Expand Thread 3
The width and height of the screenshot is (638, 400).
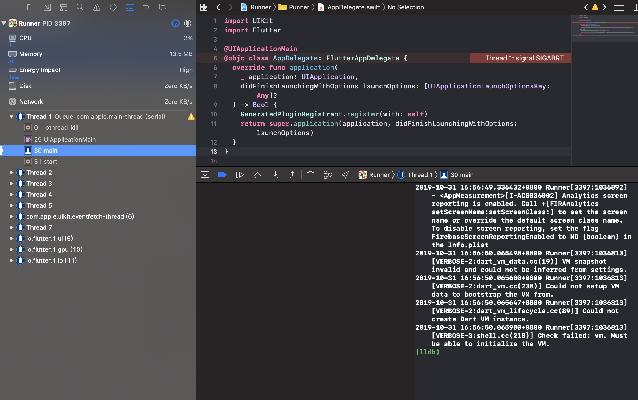point(11,184)
